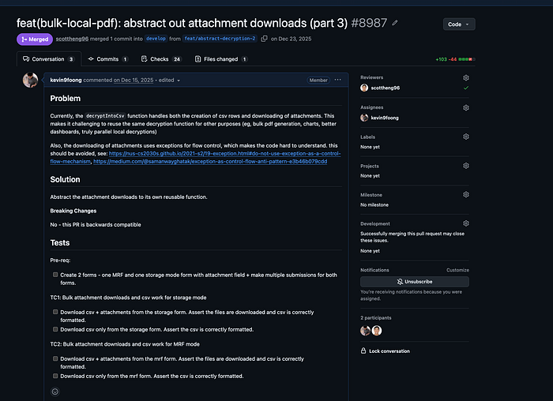553x401 pixels.
Task: Click the 'on Dec 15, 2025' timestamp
Action: [x=134, y=80]
